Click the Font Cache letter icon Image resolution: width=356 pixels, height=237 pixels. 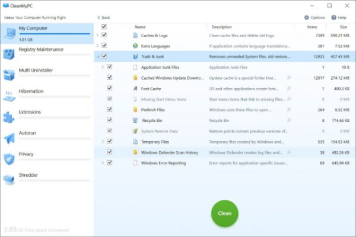click(x=135, y=89)
